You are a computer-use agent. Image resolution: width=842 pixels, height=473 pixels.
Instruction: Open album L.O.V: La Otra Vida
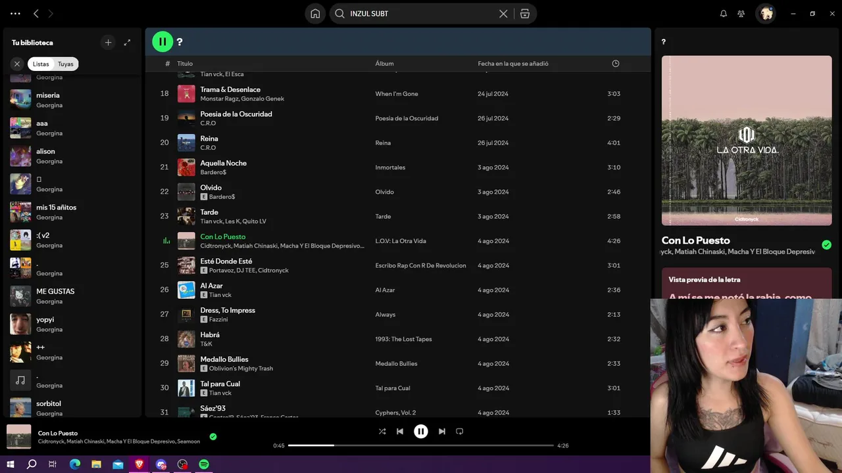(x=401, y=241)
